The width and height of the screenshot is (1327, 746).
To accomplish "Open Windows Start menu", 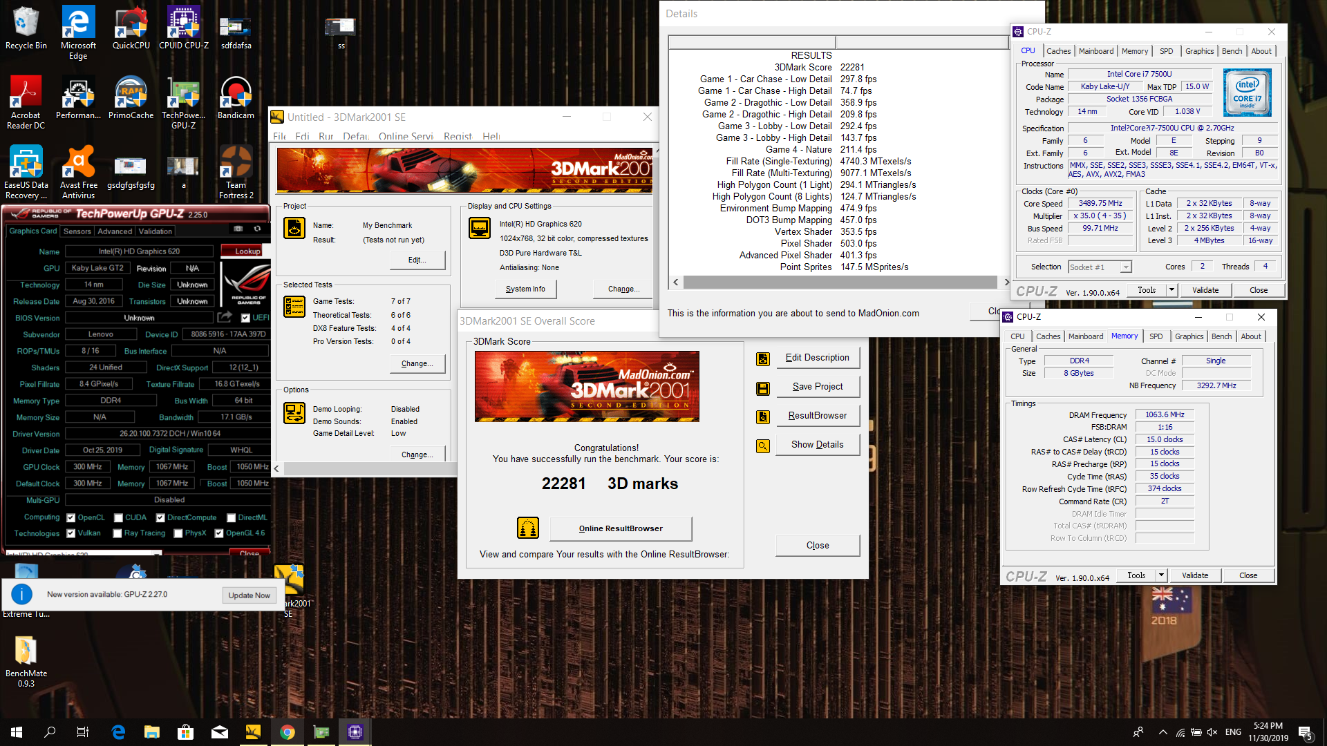I will tap(17, 732).
